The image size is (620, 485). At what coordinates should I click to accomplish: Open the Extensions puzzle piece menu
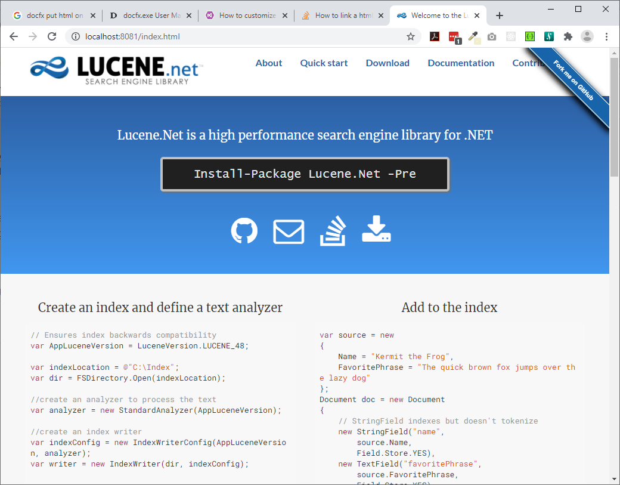[x=568, y=36]
